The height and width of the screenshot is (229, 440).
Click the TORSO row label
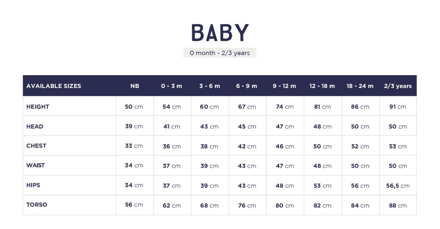coord(37,205)
